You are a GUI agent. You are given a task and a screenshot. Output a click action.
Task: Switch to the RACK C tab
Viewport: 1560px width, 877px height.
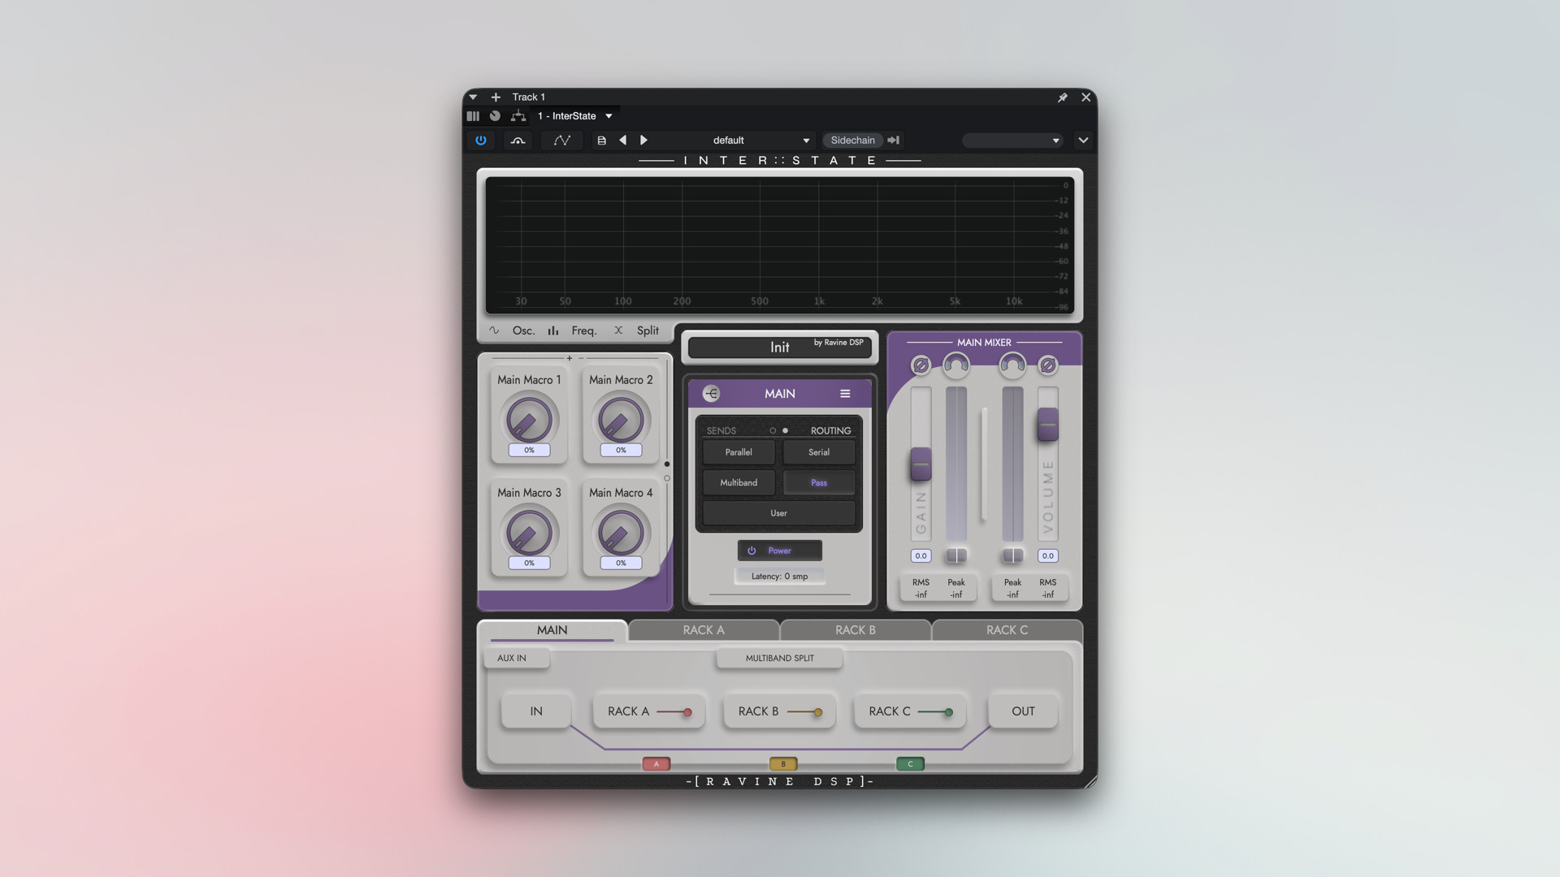(x=1007, y=630)
